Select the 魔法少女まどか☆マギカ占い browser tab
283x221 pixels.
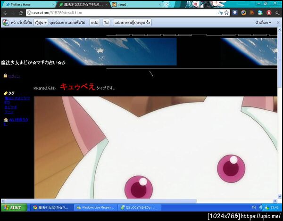[83, 5]
